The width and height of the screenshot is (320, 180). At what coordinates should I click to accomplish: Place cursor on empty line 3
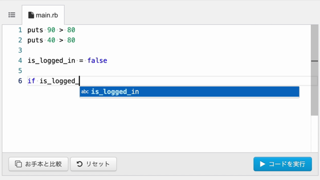(x=169, y=50)
